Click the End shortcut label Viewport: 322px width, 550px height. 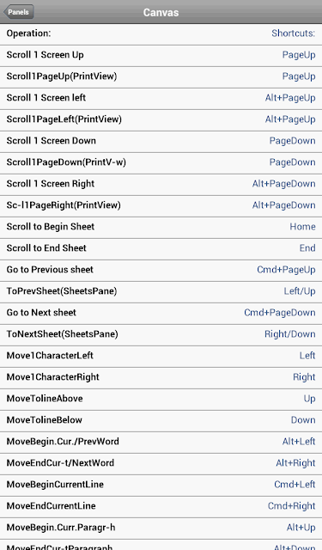pos(307,248)
